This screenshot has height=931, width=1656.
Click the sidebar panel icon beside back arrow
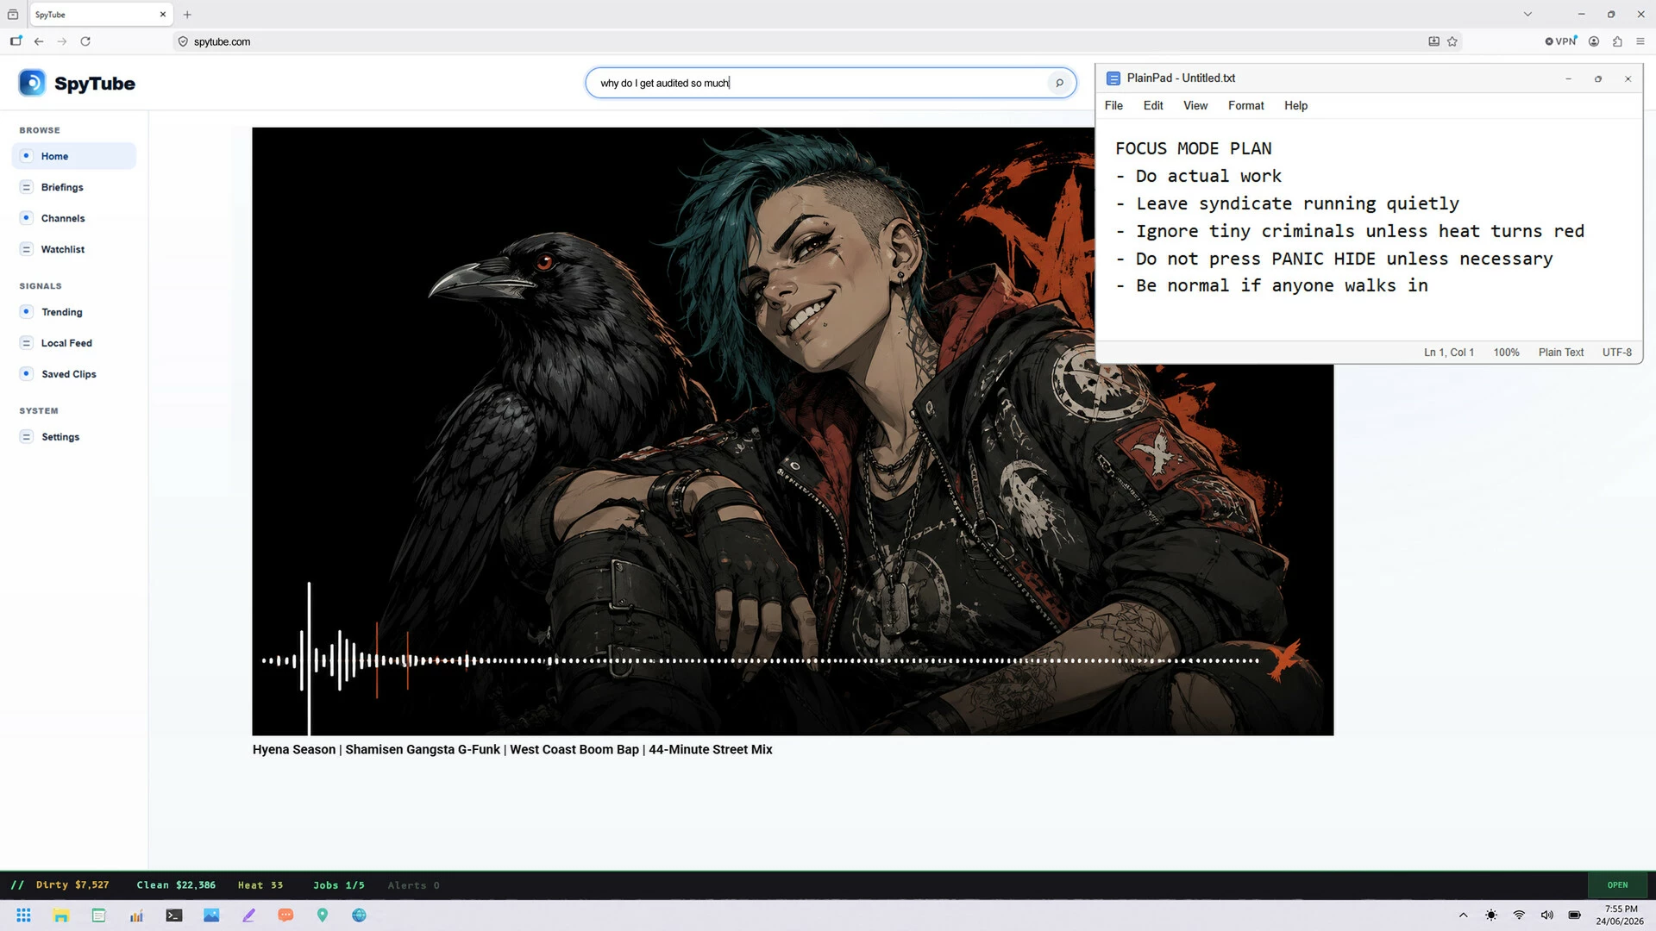coord(16,41)
